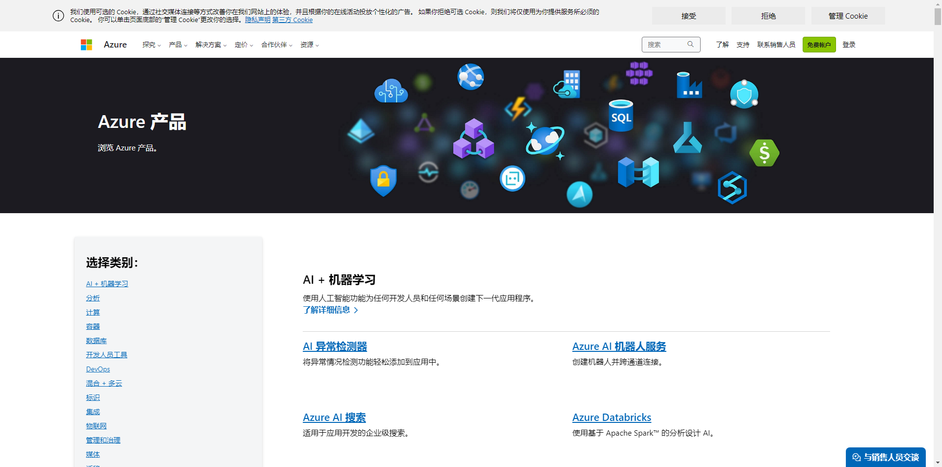
Task: Click 了解详细信息 link
Action: [x=330, y=310]
